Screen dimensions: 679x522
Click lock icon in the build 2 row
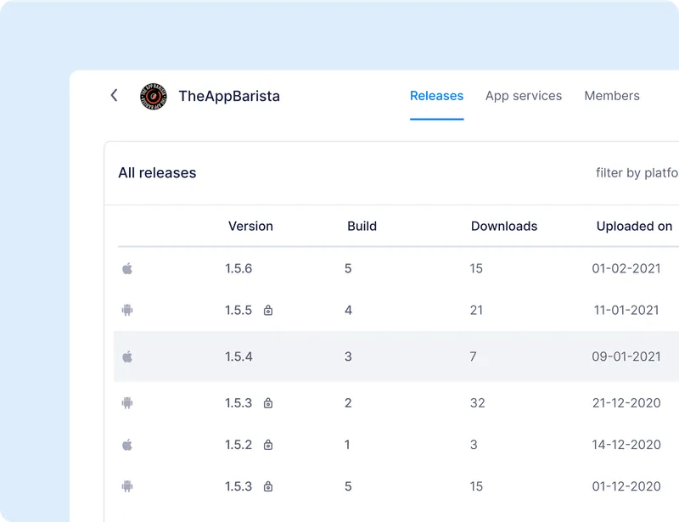point(268,403)
